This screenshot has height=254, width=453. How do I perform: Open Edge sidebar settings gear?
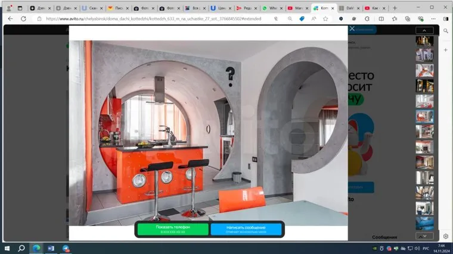pyautogui.click(x=446, y=236)
